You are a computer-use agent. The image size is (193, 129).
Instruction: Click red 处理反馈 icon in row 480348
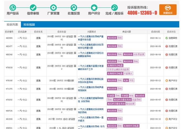click(167, 55)
